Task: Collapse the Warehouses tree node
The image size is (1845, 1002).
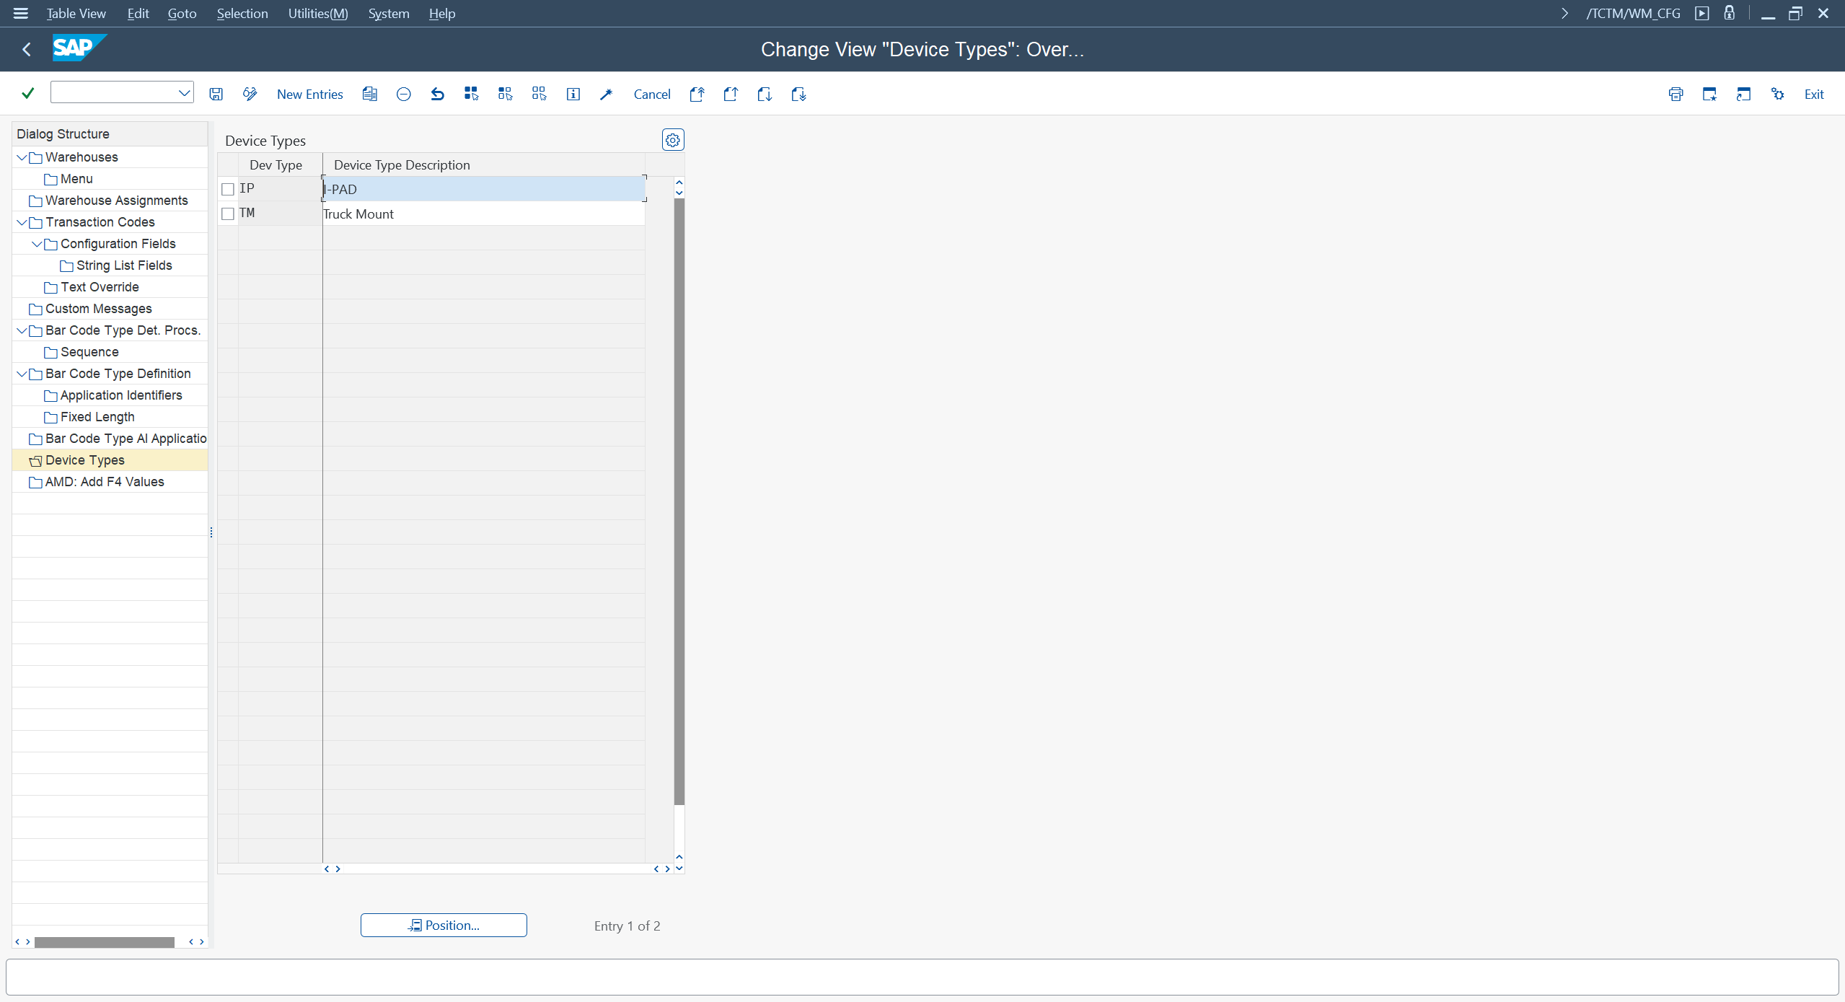Action: 22,157
